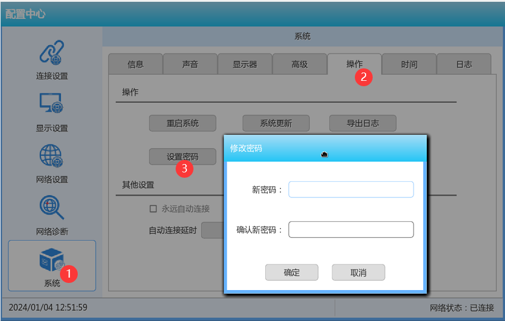The height and width of the screenshot is (321, 505).
Task: Switch to the 操作 tab
Action: point(354,64)
